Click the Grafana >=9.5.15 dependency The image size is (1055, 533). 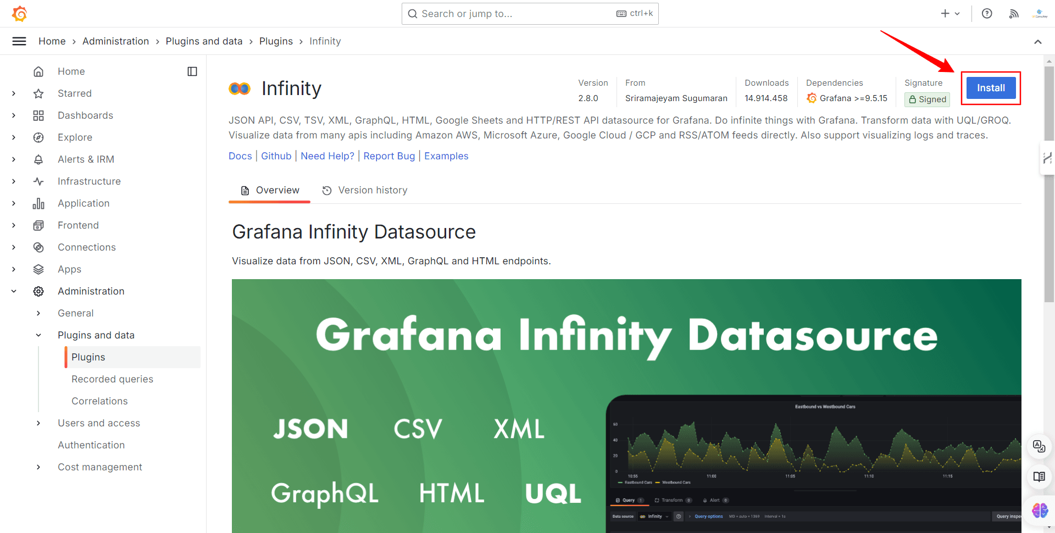pos(847,98)
